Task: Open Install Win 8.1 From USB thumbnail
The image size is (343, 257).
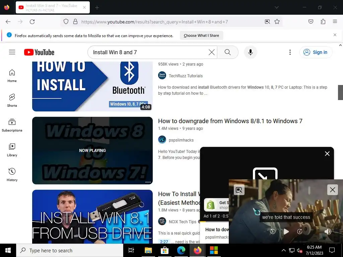Action: tap(92, 217)
